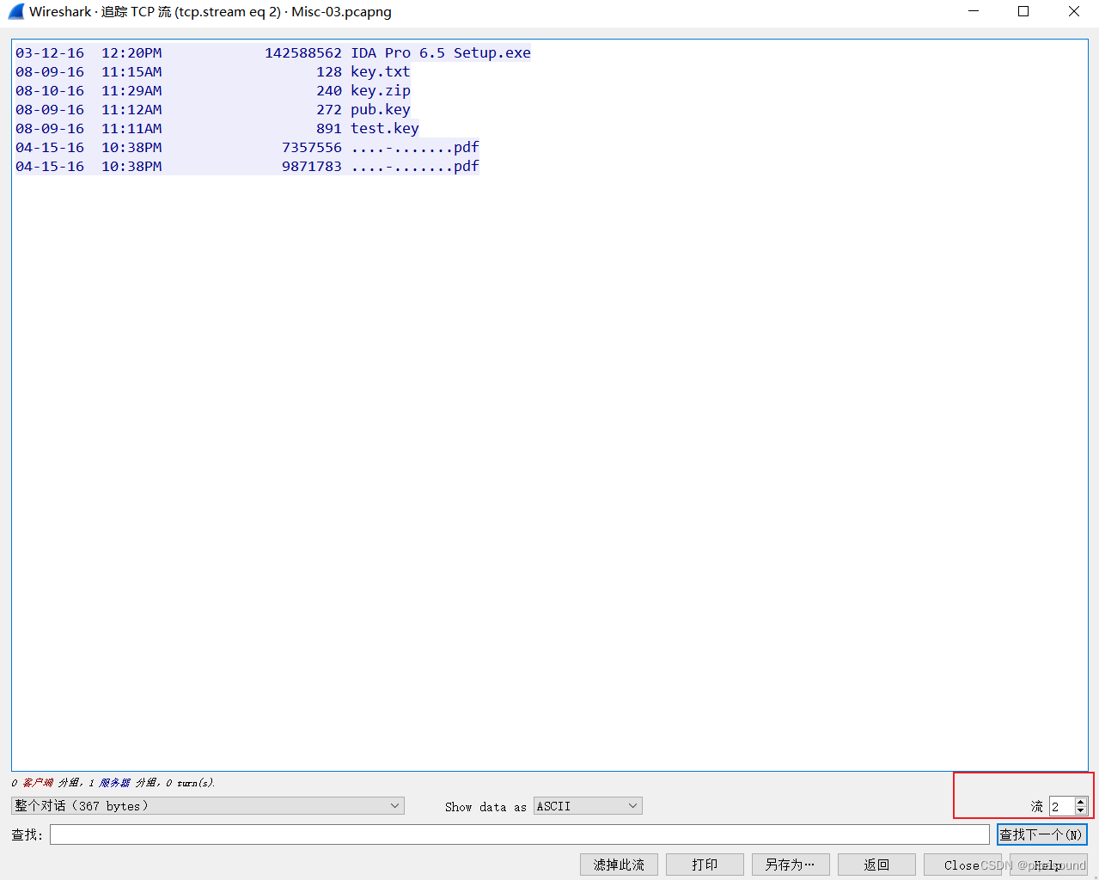Screen dimensions: 1099x880
Task: Increase the stream number with up arrow
Action: tap(1081, 801)
